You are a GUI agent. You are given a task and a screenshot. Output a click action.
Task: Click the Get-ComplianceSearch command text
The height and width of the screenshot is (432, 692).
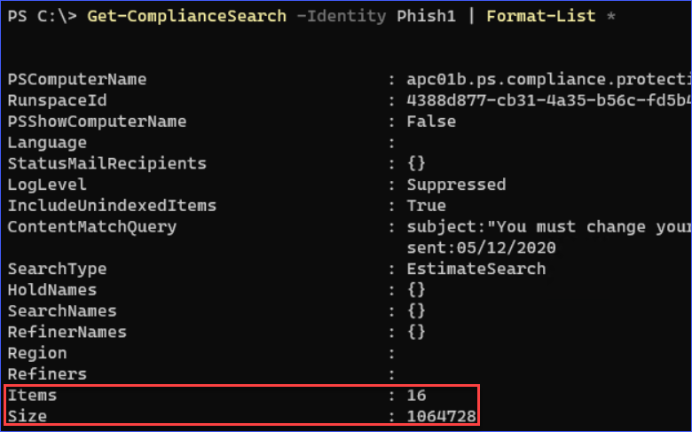(186, 16)
